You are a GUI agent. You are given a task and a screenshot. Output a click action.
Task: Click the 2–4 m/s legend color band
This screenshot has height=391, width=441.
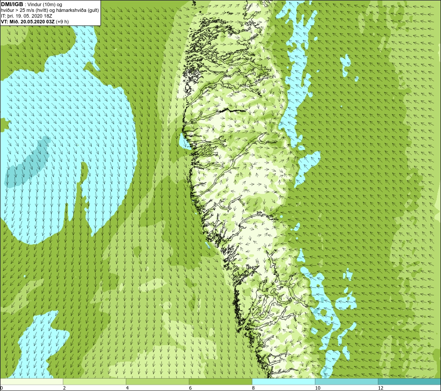tap(94, 381)
